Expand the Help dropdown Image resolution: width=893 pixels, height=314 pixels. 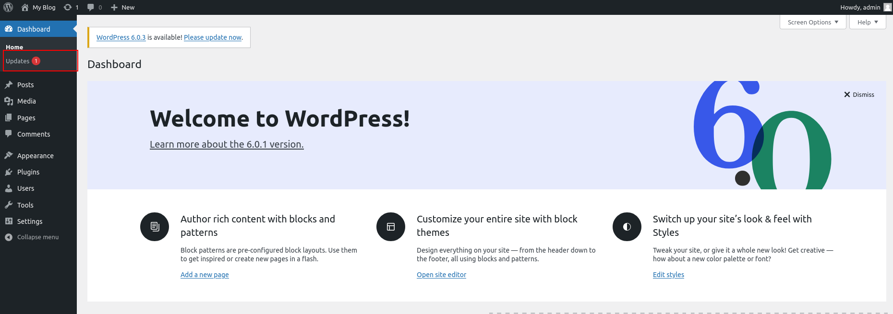tap(868, 22)
